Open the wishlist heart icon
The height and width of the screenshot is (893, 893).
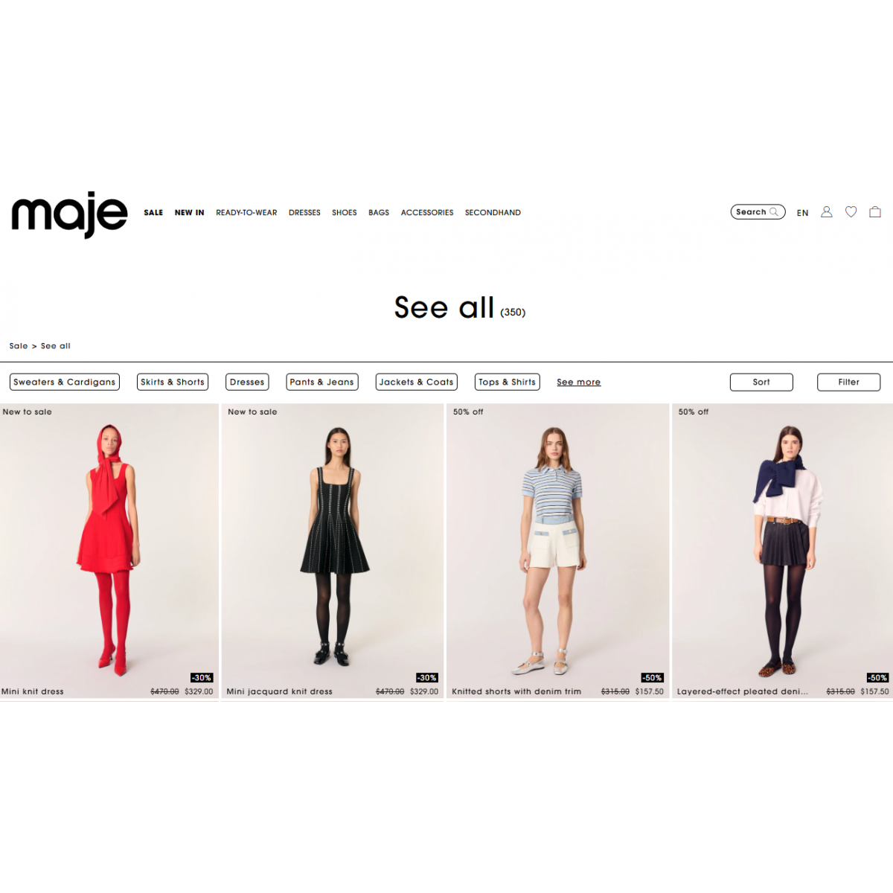coord(851,212)
